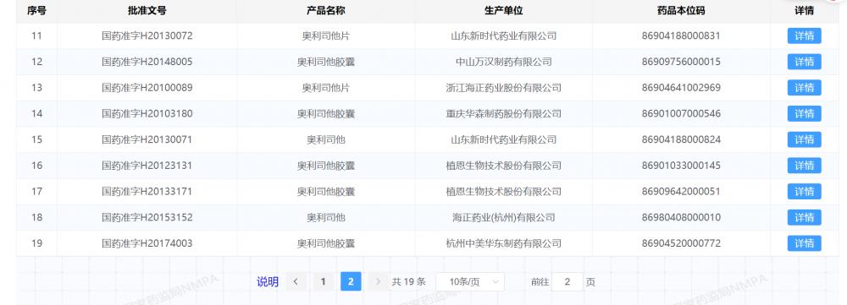Click manufacturer 杭州中美华东制药有限公司
Screen dimensions: 847x305
pyautogui.click(x=503, y=243)
